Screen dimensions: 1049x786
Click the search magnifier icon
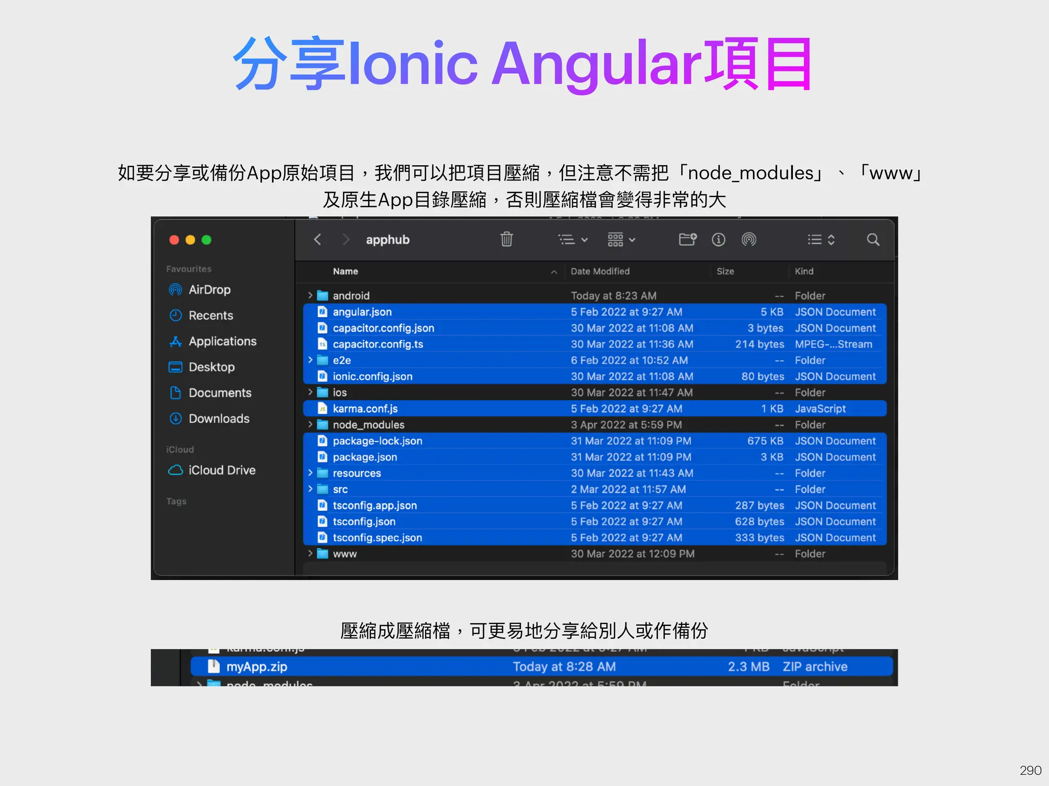(873, 239)
